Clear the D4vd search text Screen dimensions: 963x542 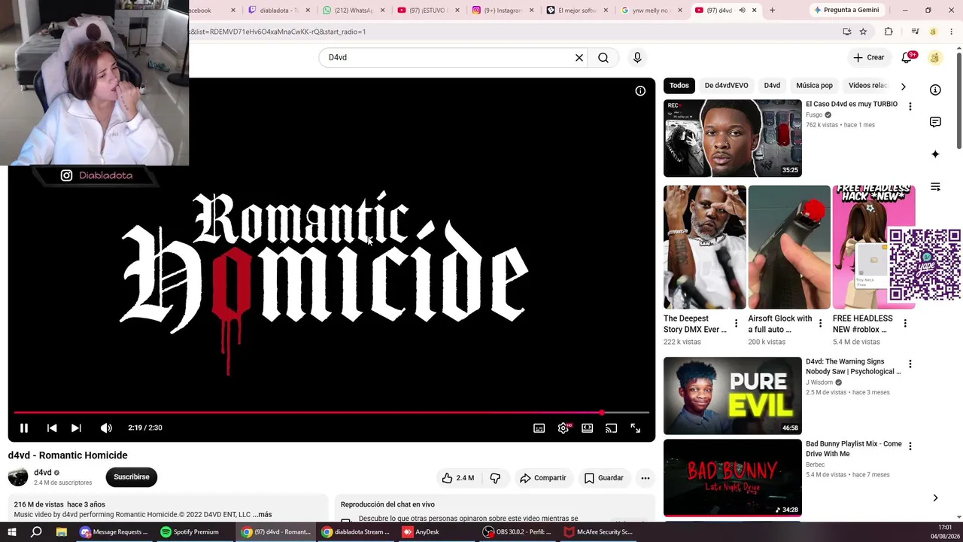579,57
